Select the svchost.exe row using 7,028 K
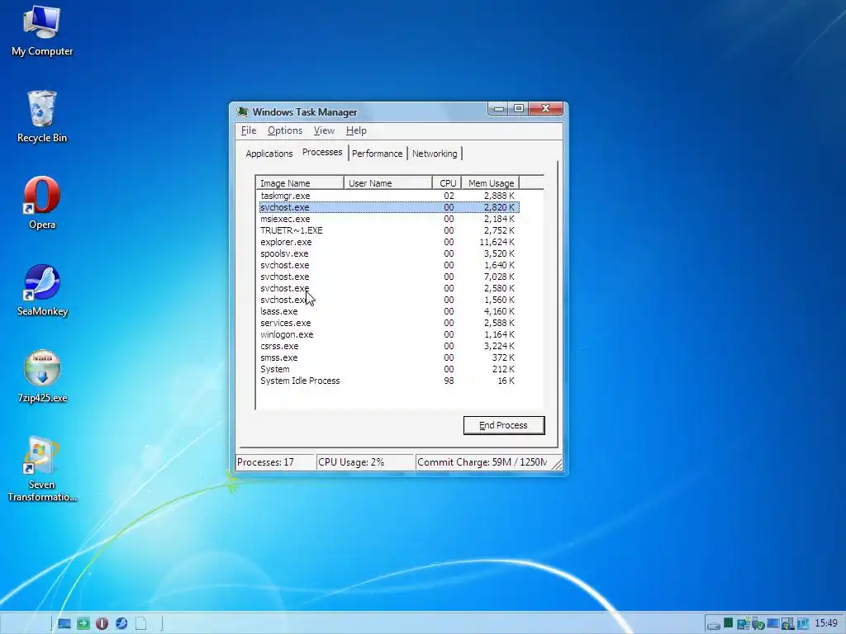The image size is (846, 634). pos(388,277)
